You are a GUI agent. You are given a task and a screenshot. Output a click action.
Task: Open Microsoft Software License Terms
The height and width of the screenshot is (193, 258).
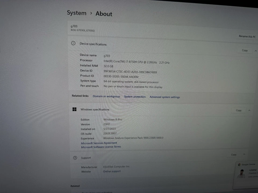(x=101, y=147)
